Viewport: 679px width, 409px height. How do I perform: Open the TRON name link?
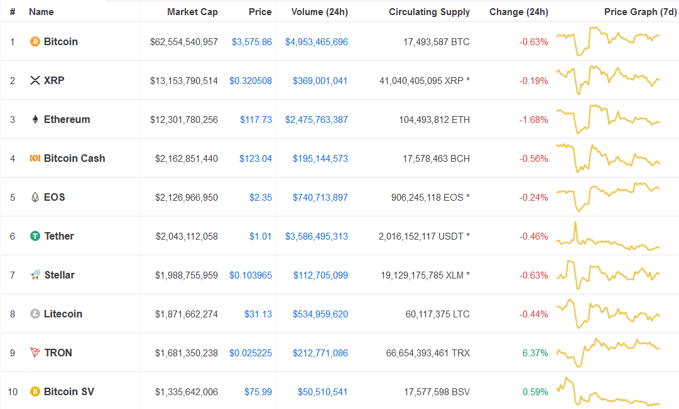tap(58, 353)
